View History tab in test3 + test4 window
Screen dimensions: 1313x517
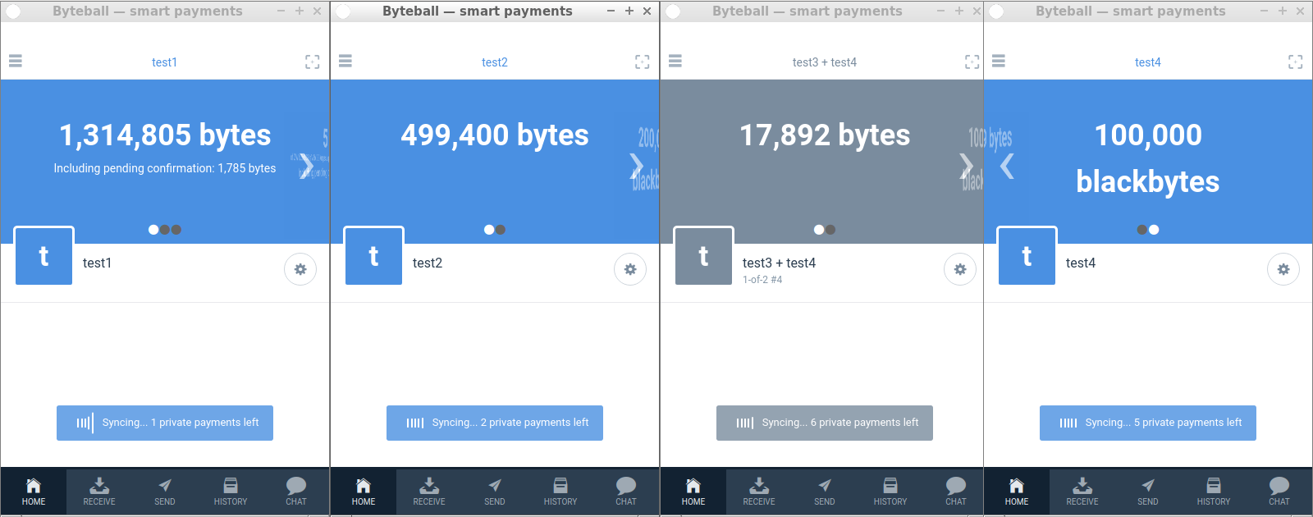coord(890,492)
